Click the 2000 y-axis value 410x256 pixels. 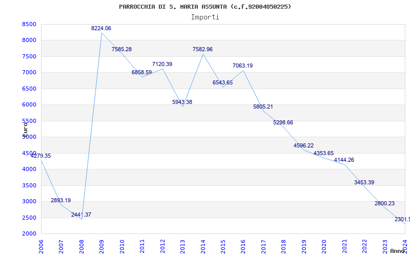click(29, 233)
